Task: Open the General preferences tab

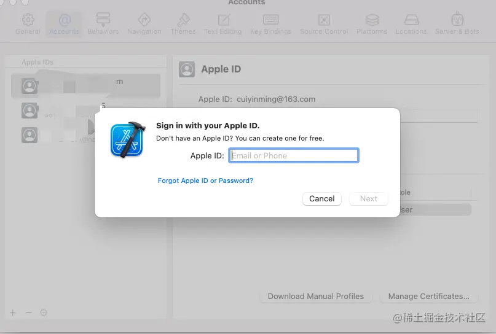Action: pos(28,24)
